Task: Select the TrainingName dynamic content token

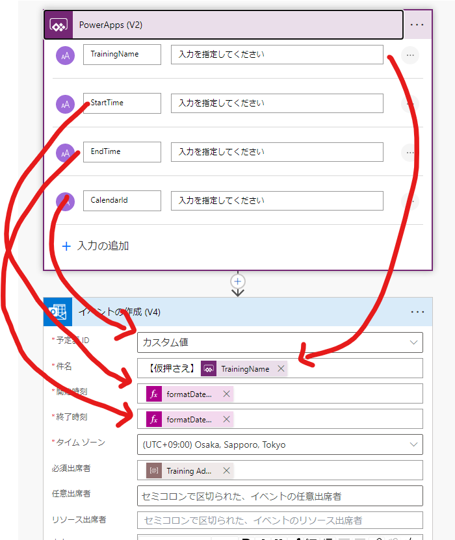Action: click(245, 369)
